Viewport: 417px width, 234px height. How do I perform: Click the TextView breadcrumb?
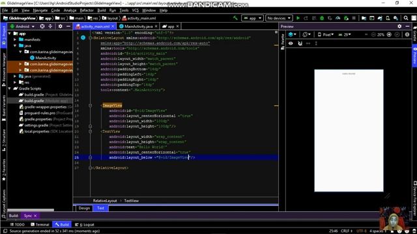pos(132,201)
